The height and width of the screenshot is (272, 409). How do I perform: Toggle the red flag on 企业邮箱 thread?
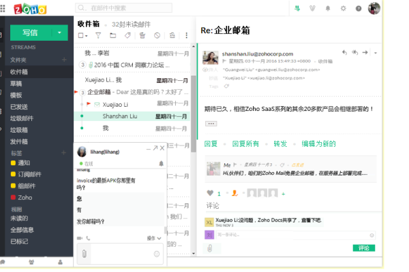pyautogui.click(x=76, y=92)
